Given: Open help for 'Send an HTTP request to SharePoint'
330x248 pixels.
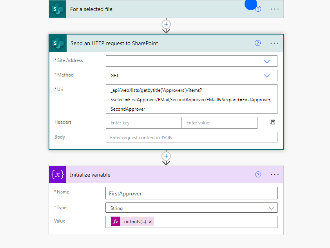Looking at the screenshot, I should point(257,43).
